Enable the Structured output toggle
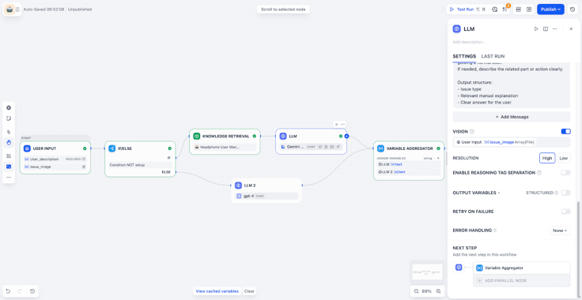Image resolution: width=582 pixels, height=300 pixels. [565, 193]
